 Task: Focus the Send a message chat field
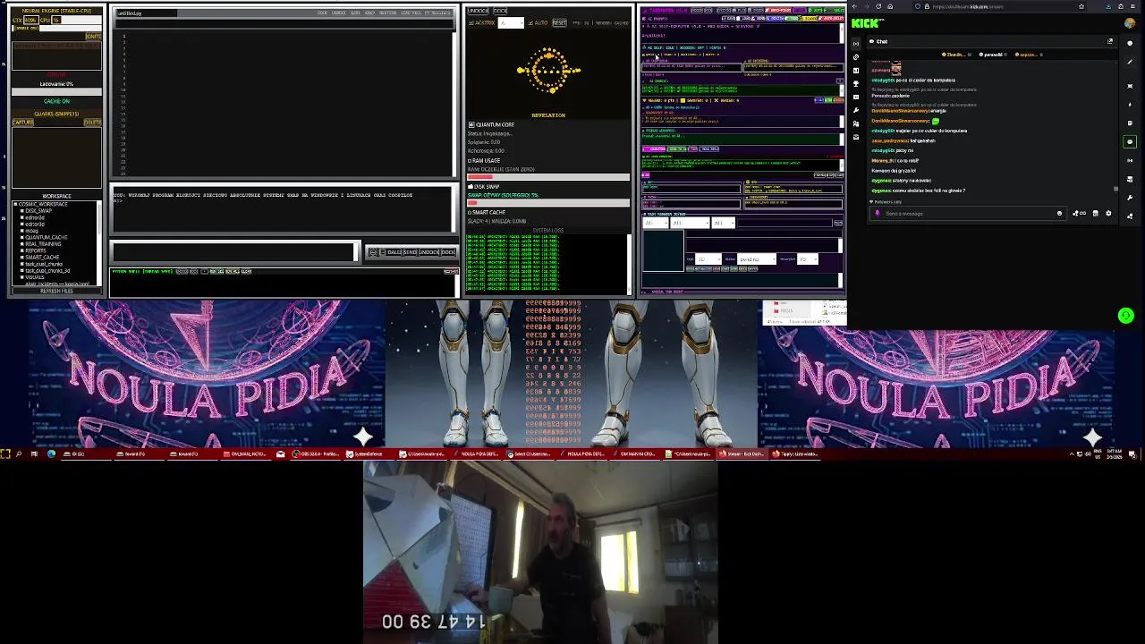click(968, 214)
